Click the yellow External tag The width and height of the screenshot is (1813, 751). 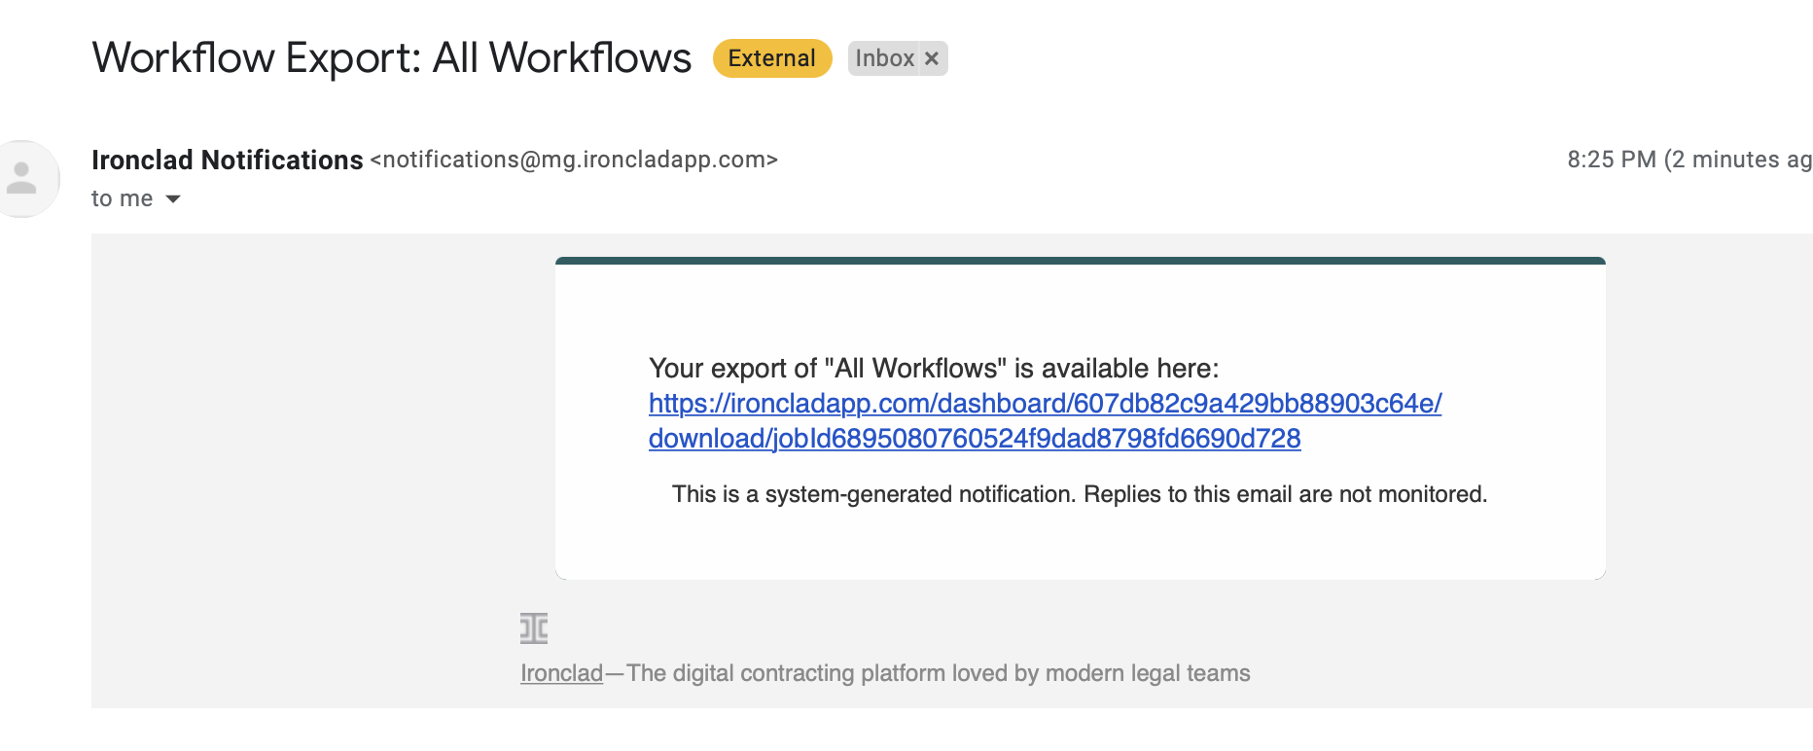(772, 58)
